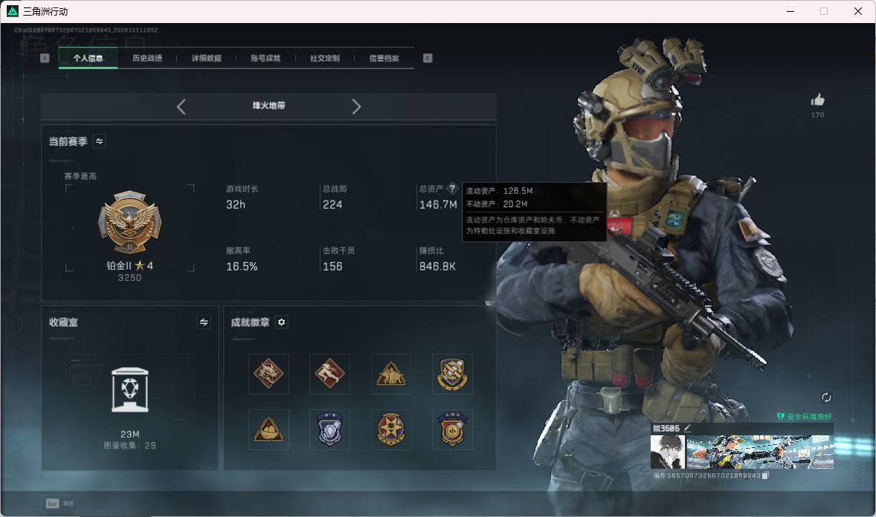876x517 pixels.
Task: Go to previous mode with left arrow
Action: click(x=181, y=107)
